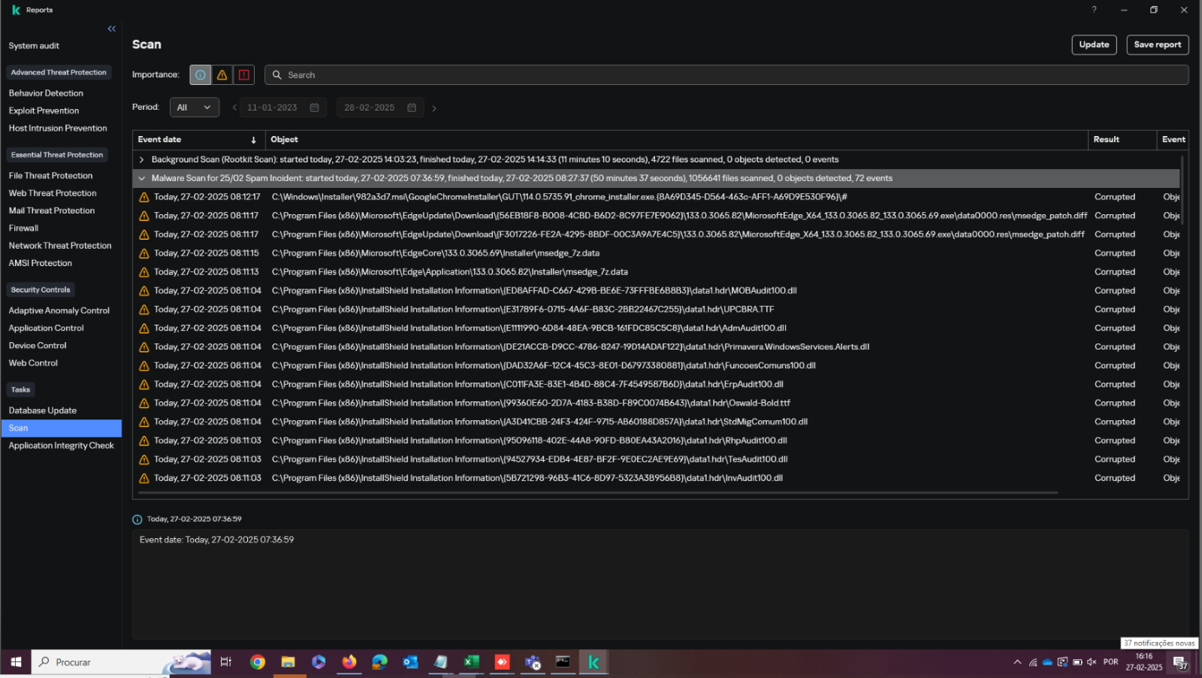Click warning icon of InvAudit100.dll row
The width and height of the screenshot is (1202, 678).
(144, 479)
